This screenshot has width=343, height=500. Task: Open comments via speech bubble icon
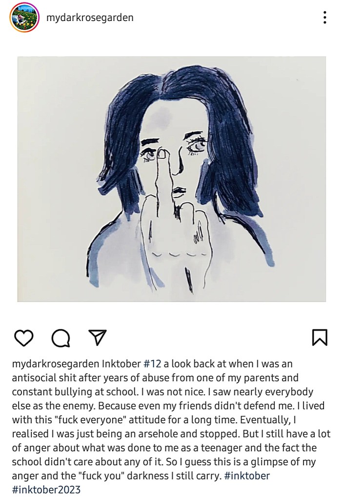(61, 338)
